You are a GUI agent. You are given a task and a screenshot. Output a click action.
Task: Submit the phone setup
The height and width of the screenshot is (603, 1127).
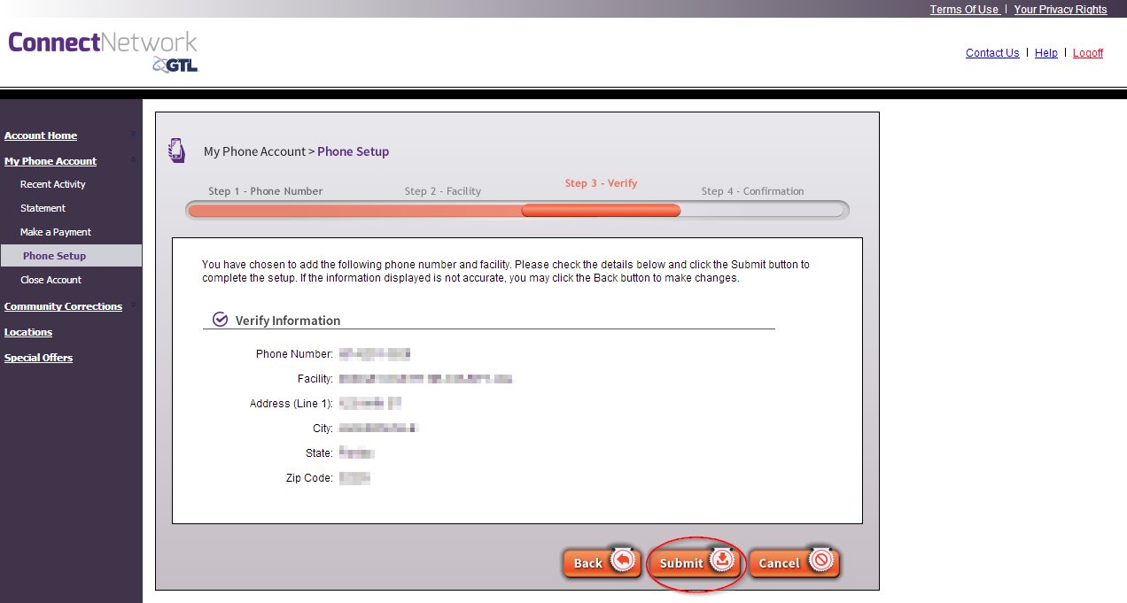coord(695,562)
